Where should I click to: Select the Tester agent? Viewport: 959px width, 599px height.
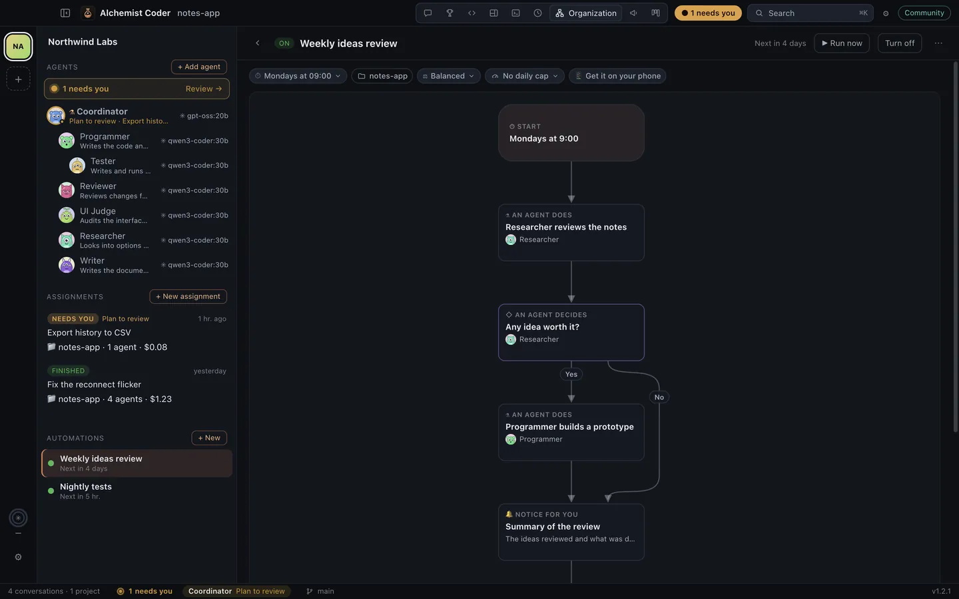(x=148, y=165)
